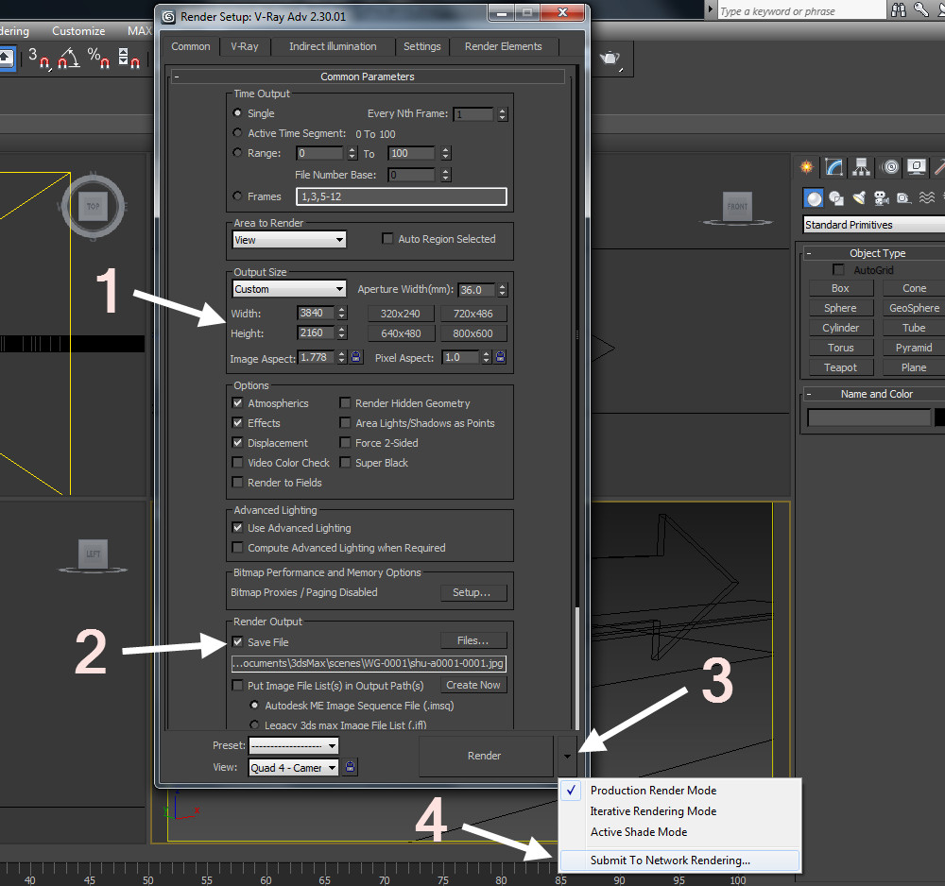Enable the Render Hidden Geometry checkbox
945x886 pixels.
click(346, 403)
